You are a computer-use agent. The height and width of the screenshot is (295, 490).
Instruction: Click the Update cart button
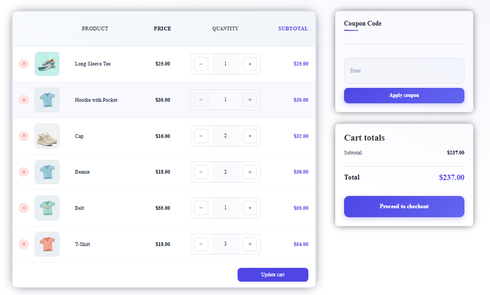273,275
